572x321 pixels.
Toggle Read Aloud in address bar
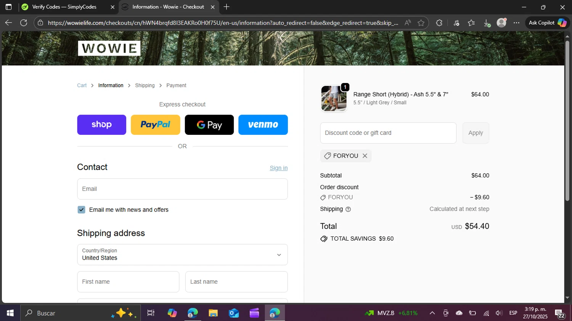[408, 23]
